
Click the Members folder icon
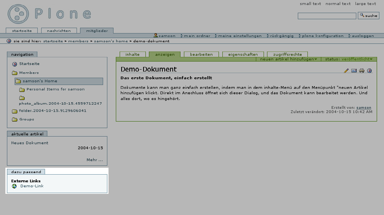[x=15, y=73]
